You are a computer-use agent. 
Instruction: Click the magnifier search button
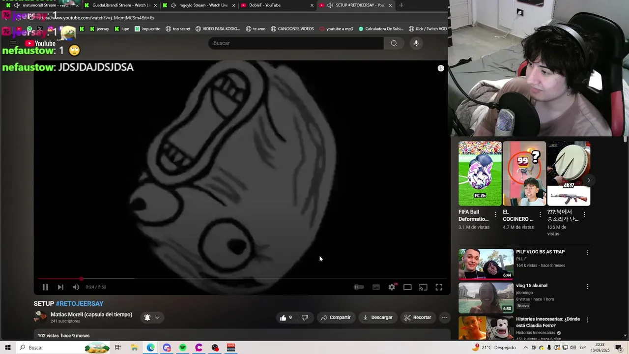tap(394, 43)
